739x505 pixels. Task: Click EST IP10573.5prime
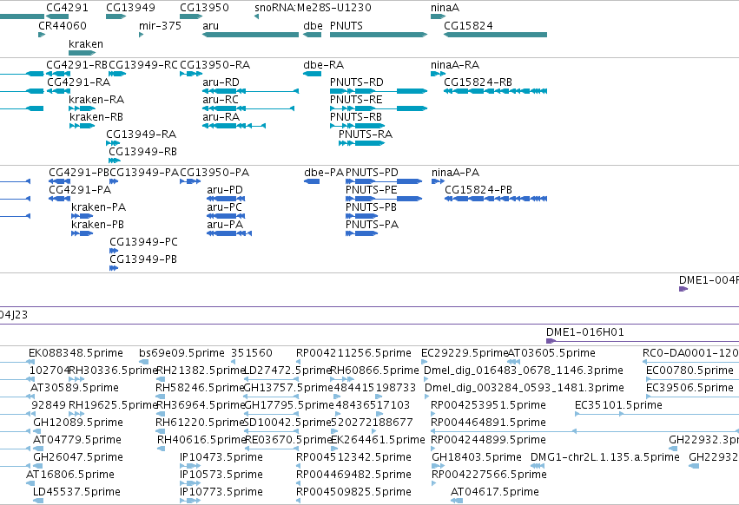click(190, 483)
